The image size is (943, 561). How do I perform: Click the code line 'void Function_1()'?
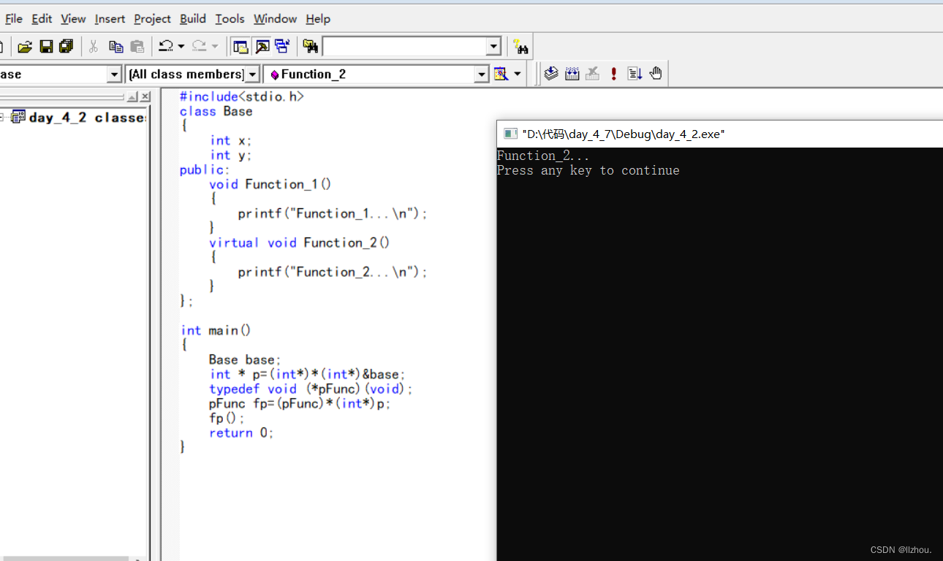click(x=270, y=184)
